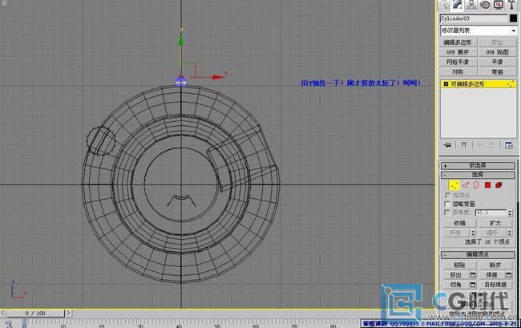Open settings box beside 挤出

click(472, 275)
